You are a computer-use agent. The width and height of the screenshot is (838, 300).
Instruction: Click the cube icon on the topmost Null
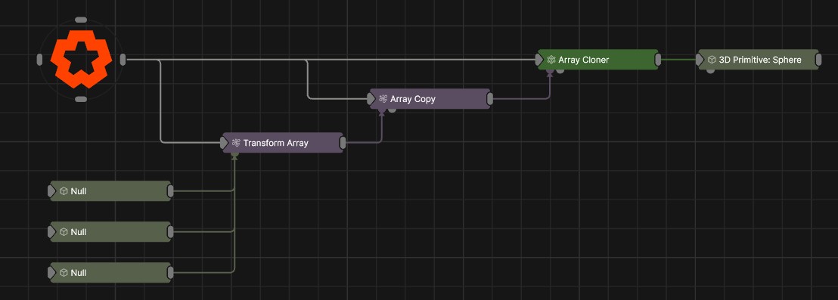click(64, 191)
